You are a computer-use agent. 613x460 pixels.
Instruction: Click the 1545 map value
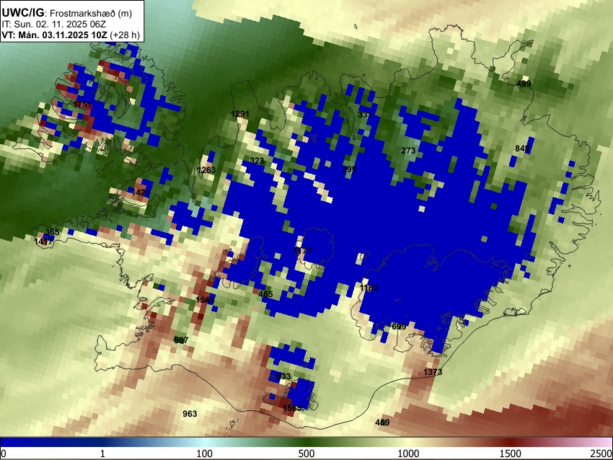205,300
